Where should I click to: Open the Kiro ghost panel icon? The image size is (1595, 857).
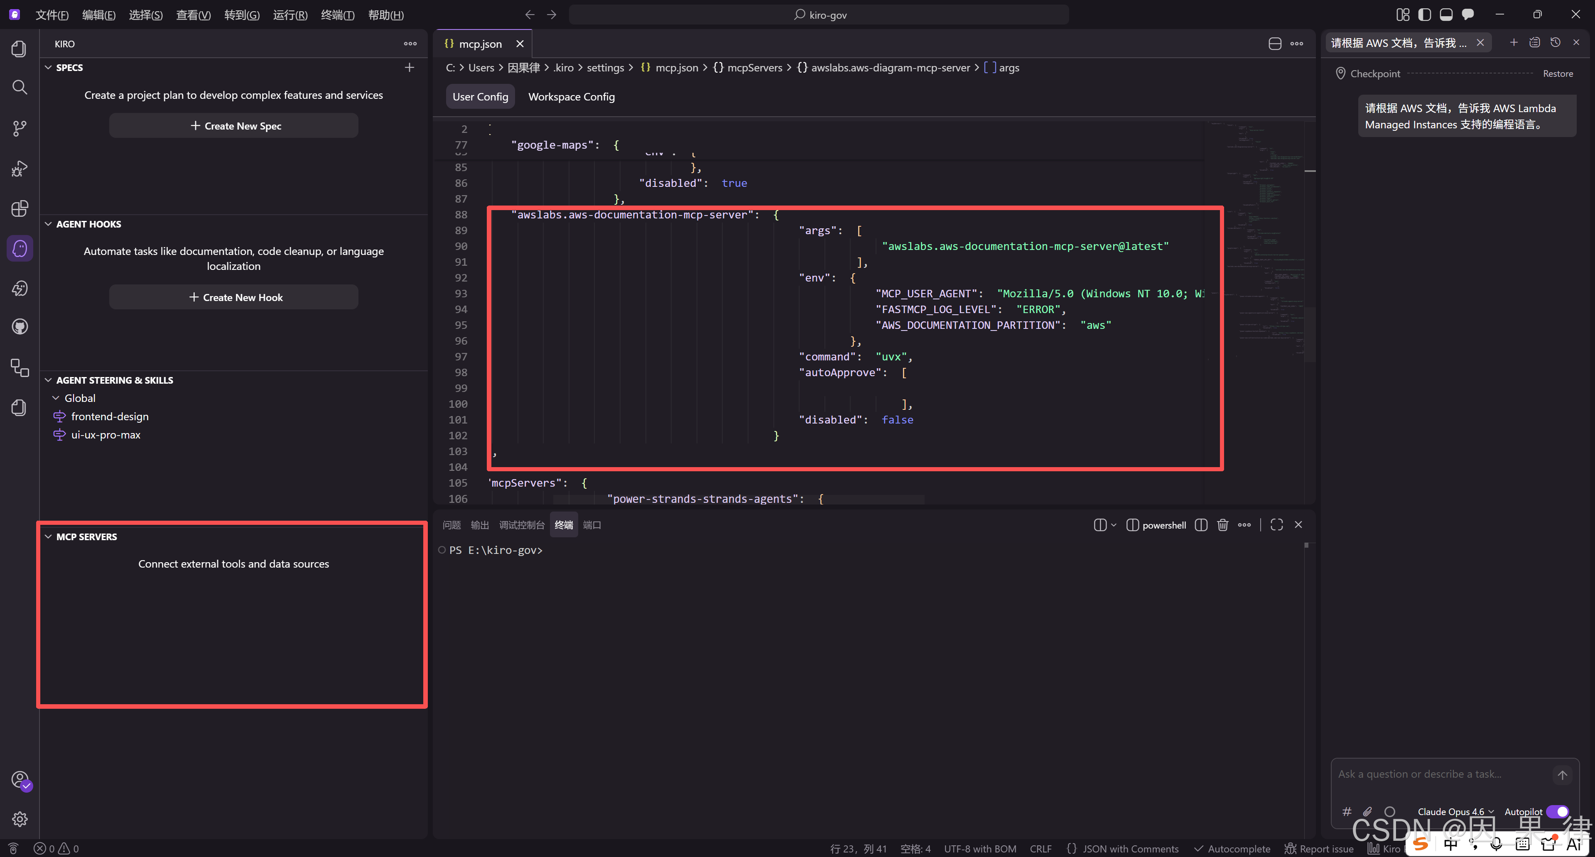(20, 249)
